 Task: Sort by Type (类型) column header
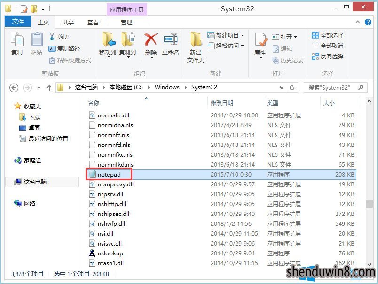273,103
